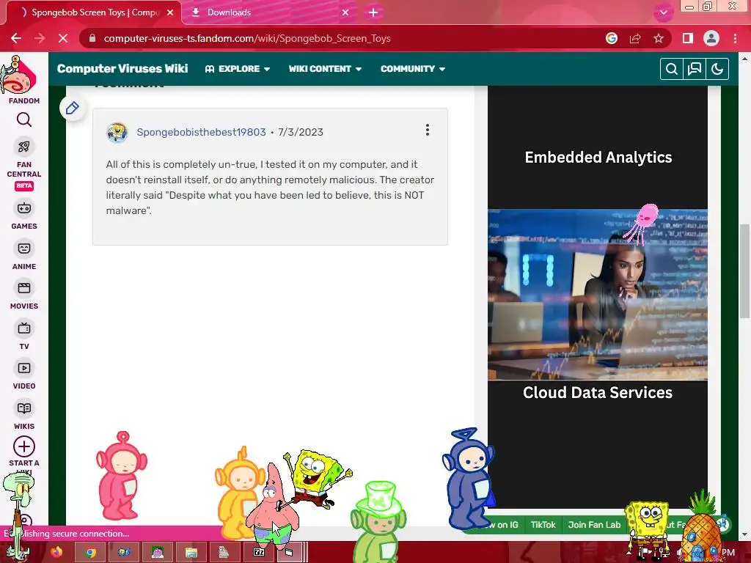The width and height of the screenshot is (751, 563).
Task: Expand the tab search dropdown arrow
Action: pyautogui.click(x=663, y=12)
